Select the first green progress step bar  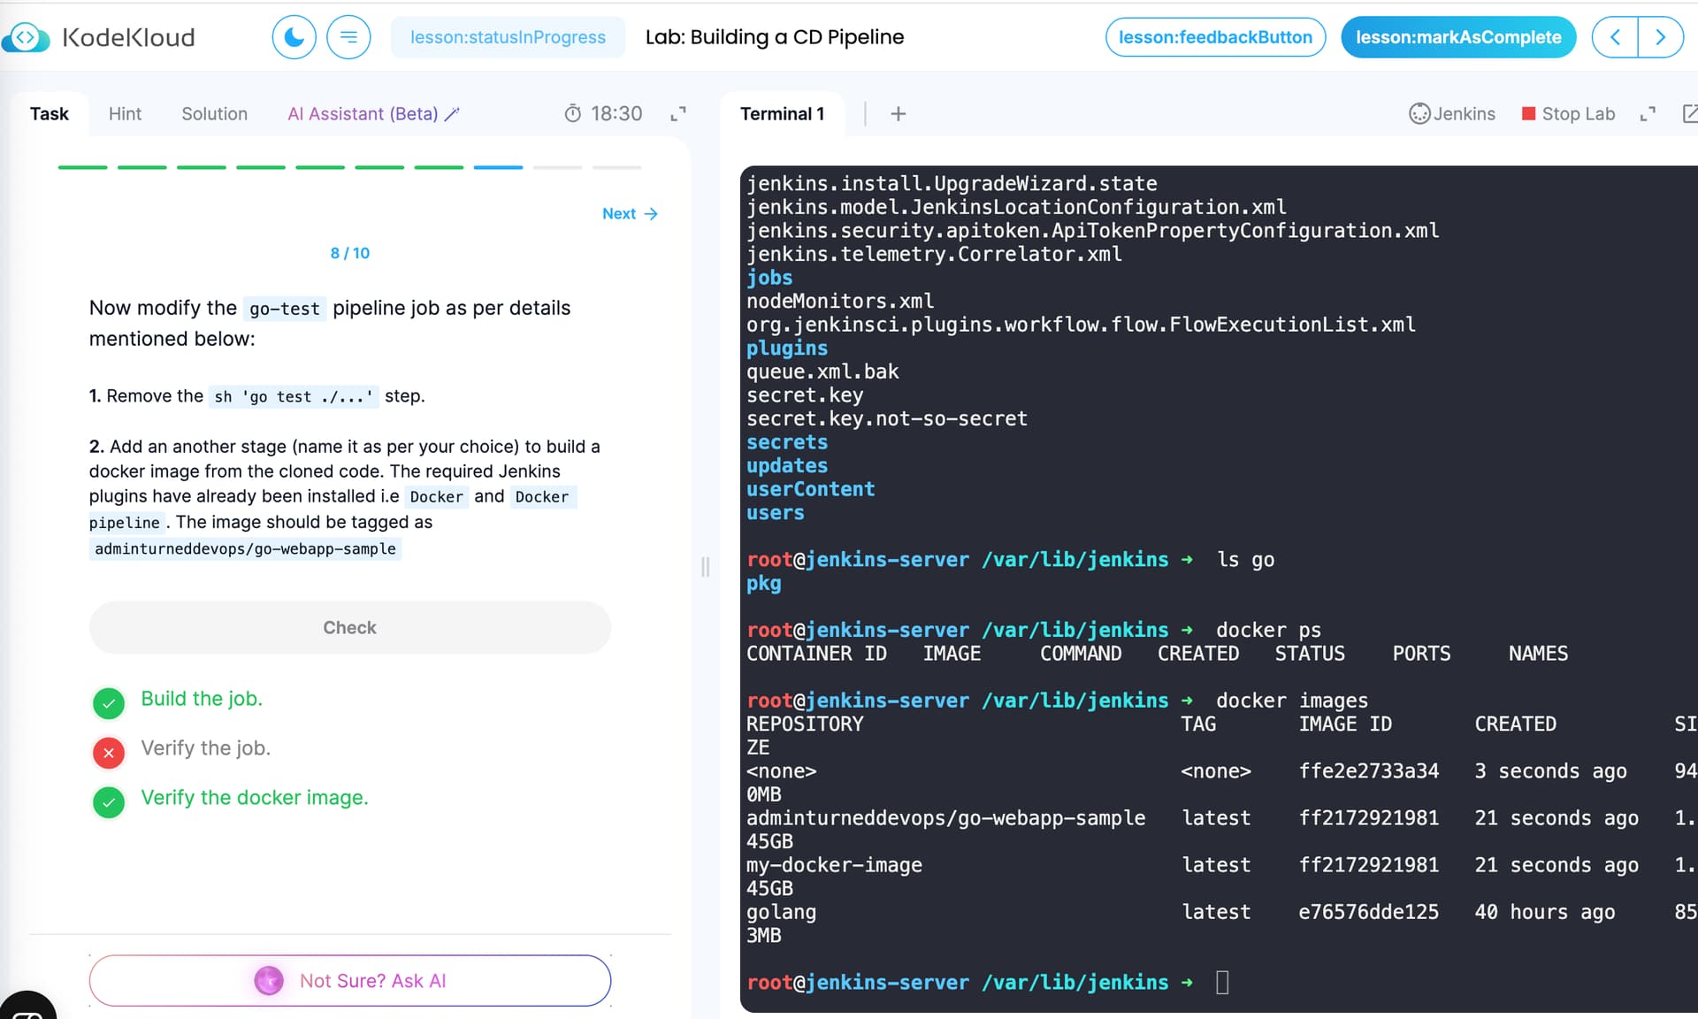point(82,167)
